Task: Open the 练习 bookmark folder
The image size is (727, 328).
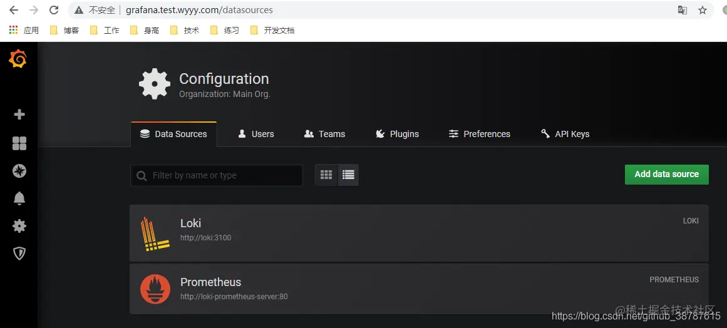Action: (x=224, y=30)
